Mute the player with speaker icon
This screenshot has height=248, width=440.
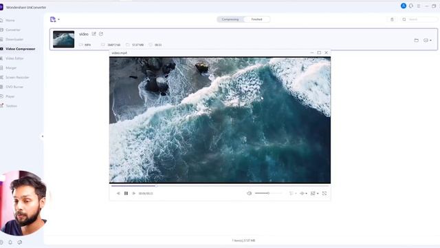click(249, 194)
